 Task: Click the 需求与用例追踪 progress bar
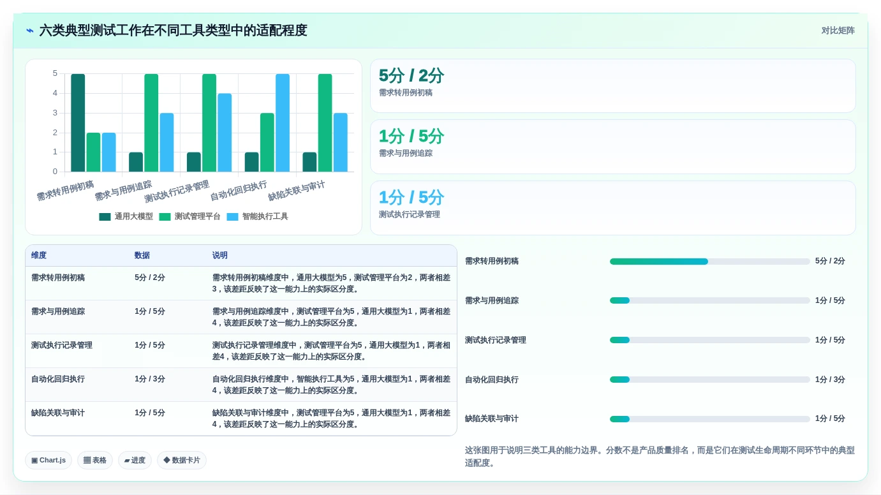[x=709, y=300]
